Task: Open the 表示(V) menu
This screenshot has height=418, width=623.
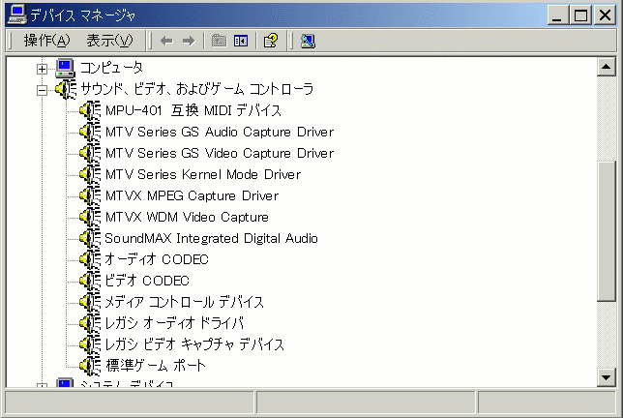Action: (x=108, y=40)
